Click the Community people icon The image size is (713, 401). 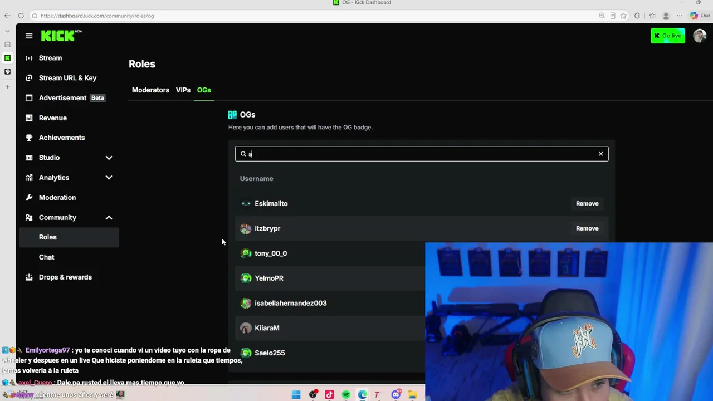29,218
